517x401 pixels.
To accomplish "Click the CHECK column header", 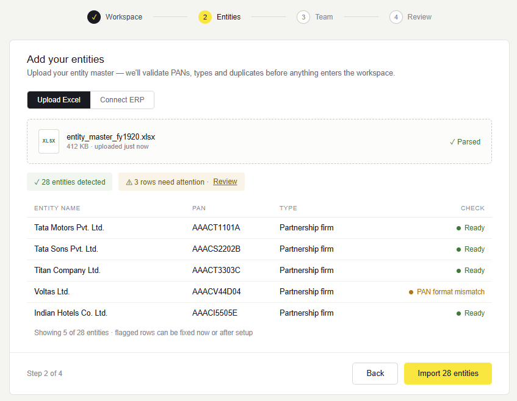I will [472, 208].
